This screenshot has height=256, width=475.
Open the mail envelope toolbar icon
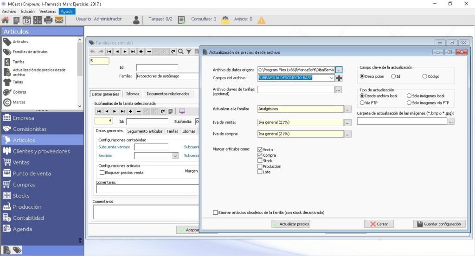point(59,20)
